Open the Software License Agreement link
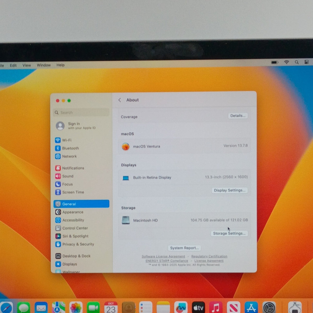 [x=163, y=256]
